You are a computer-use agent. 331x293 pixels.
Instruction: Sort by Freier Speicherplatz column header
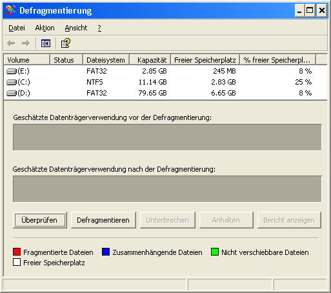click(205, 60)
